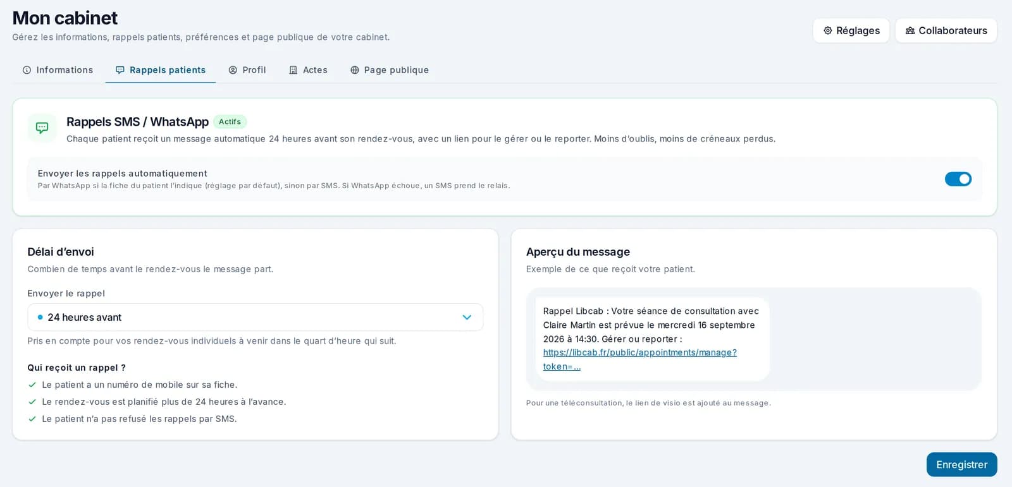Click the checkmark beside 'rappels par SMS' line
This screenshot has width=1012, height=487.
(x=32, y=419)
